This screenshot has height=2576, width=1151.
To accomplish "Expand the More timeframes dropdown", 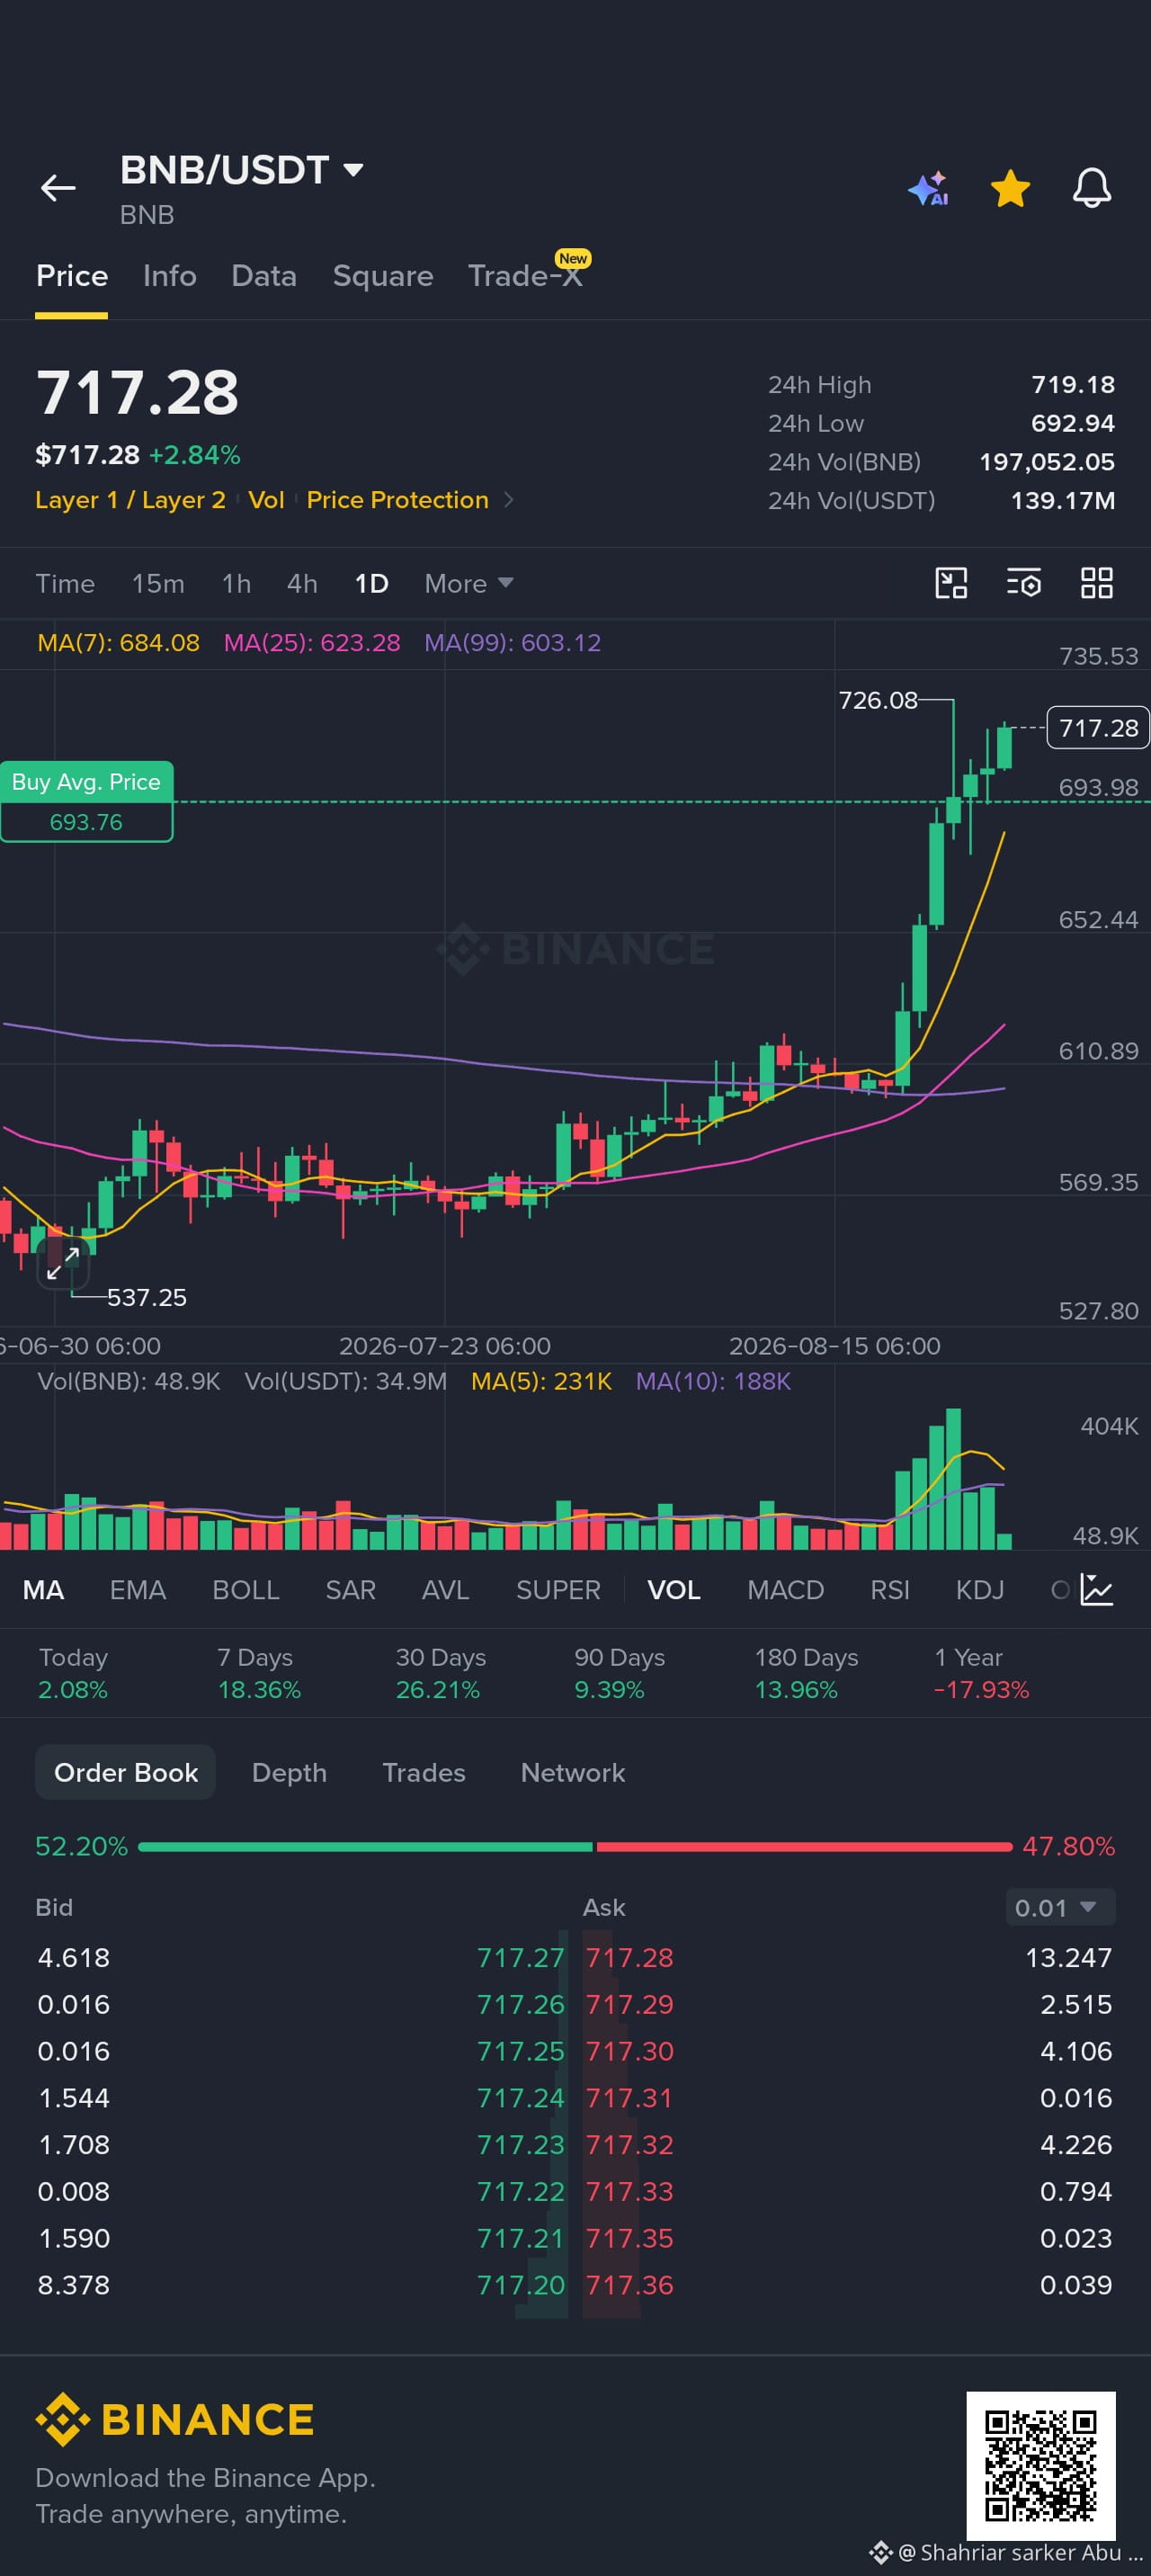I will [x=468, y=583].
